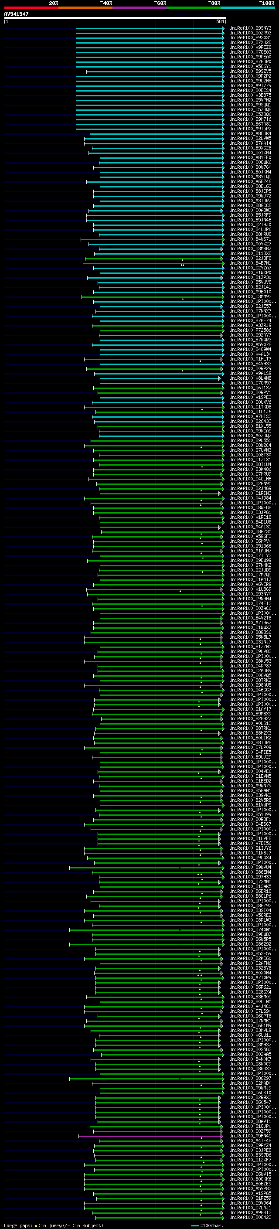279x1229 pixels.
Task: Click the orange ~40% identity legend segment
Action: [85, 8]
